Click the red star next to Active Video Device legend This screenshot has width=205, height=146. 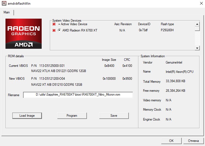coord(54,24)
